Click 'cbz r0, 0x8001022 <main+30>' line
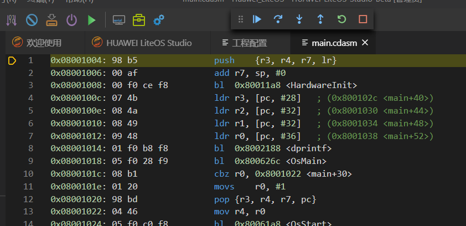The height and width of the screenshot is (226, 466). click(283, 174)
